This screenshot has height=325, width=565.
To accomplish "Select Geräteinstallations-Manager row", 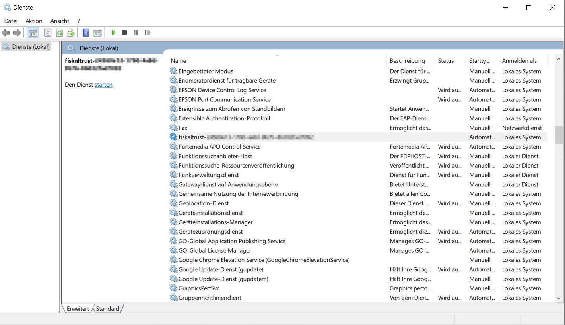I will coord(357,222).
